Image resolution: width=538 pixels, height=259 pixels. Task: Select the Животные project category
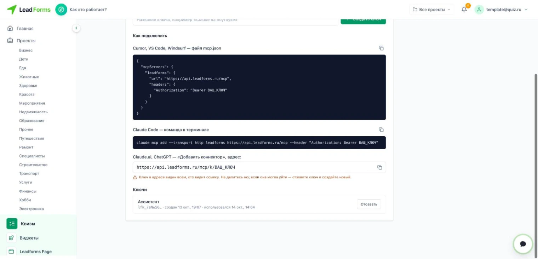29,77
